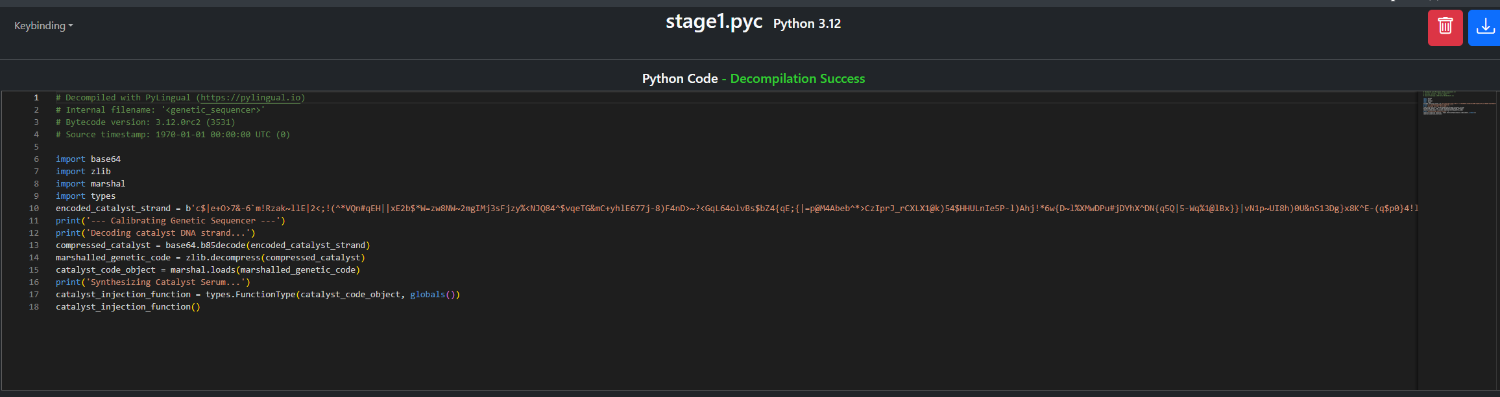This screenshot has width=1500, height=397.
Task: Click the 'Synthesizing Catalyst Serum' print line
Action: coord(153,282)
